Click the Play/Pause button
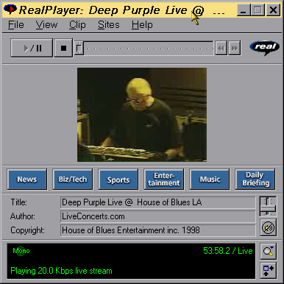Viewport: 284px width, 284px height. [x=32, y=48]
